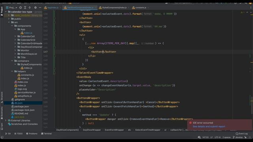The image size is (253, 142).
Task: Change line separator LF in status bar
Action: (x=211, y=137)
